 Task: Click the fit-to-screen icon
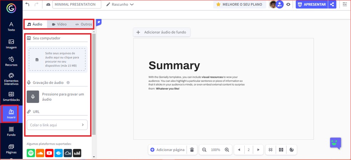pyautogui.click(x=270, y=150)
